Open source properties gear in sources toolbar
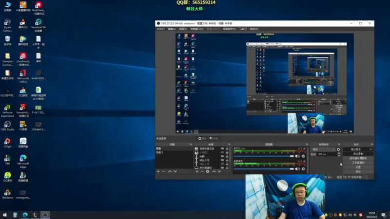 (208, 171)
